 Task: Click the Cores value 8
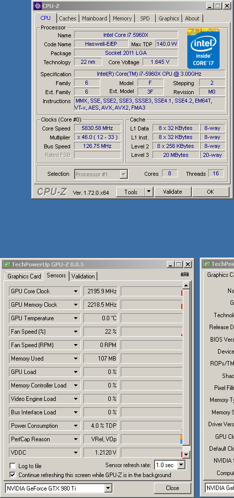(x=169, y=173)
